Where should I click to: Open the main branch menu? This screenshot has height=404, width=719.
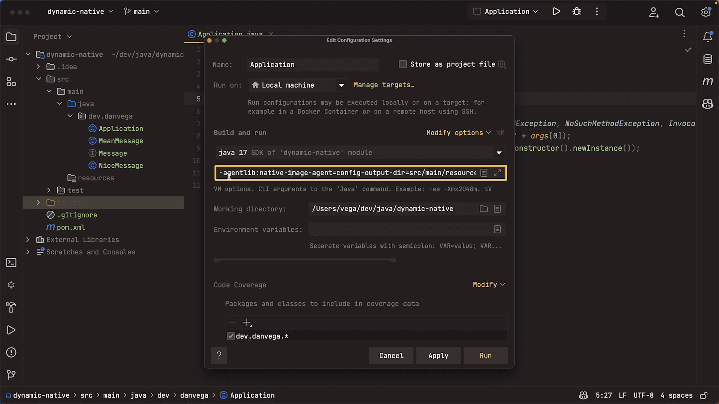pos(141,11)
